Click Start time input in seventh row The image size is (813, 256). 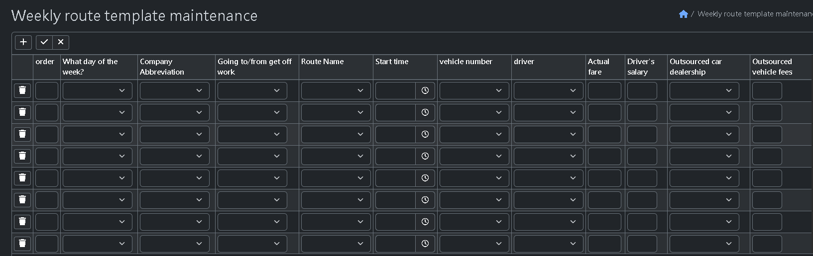[x=395, y=222]
